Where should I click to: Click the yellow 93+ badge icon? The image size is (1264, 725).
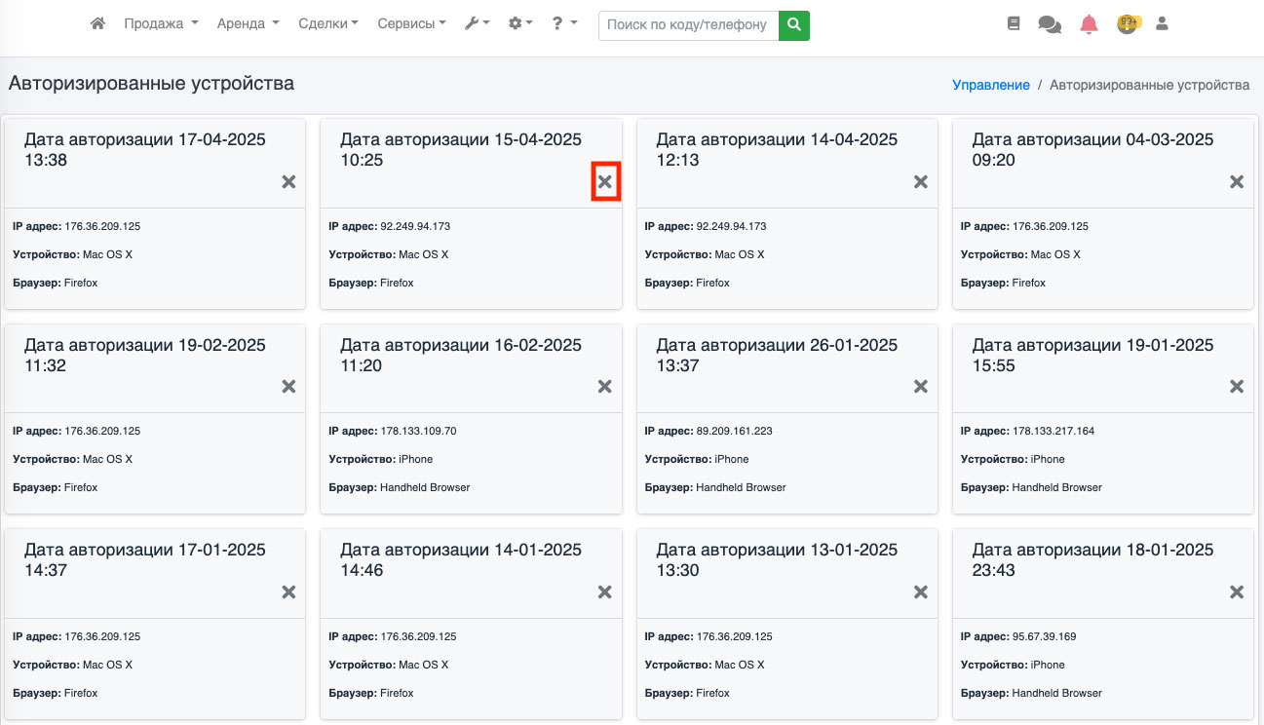click(x=1128, y=23)
